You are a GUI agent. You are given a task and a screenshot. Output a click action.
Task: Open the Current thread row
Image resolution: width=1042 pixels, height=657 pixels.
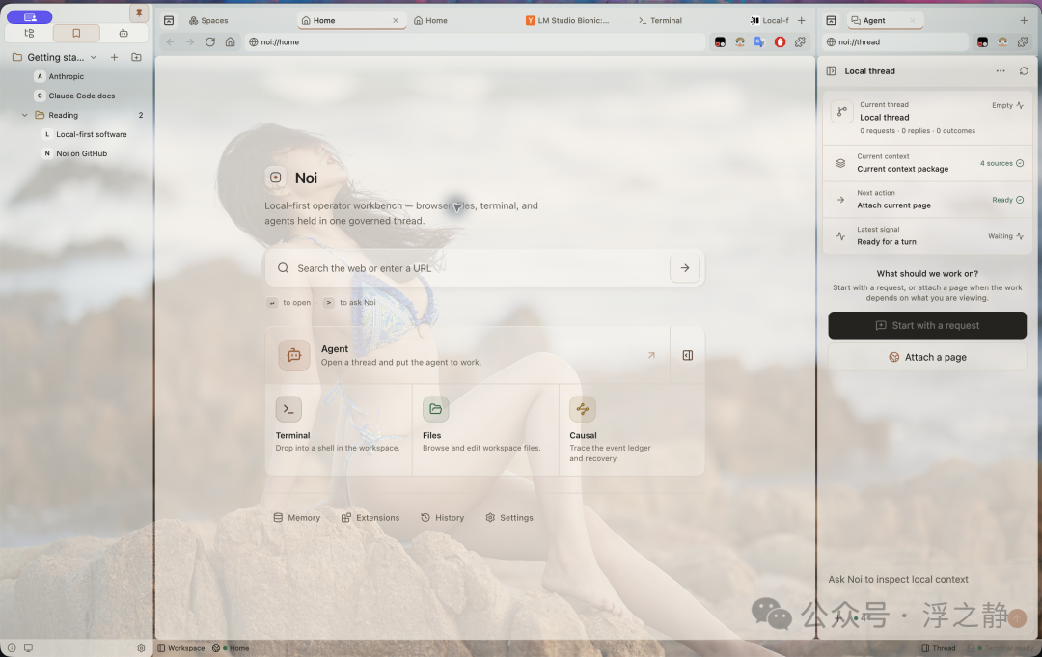point(927,118)
